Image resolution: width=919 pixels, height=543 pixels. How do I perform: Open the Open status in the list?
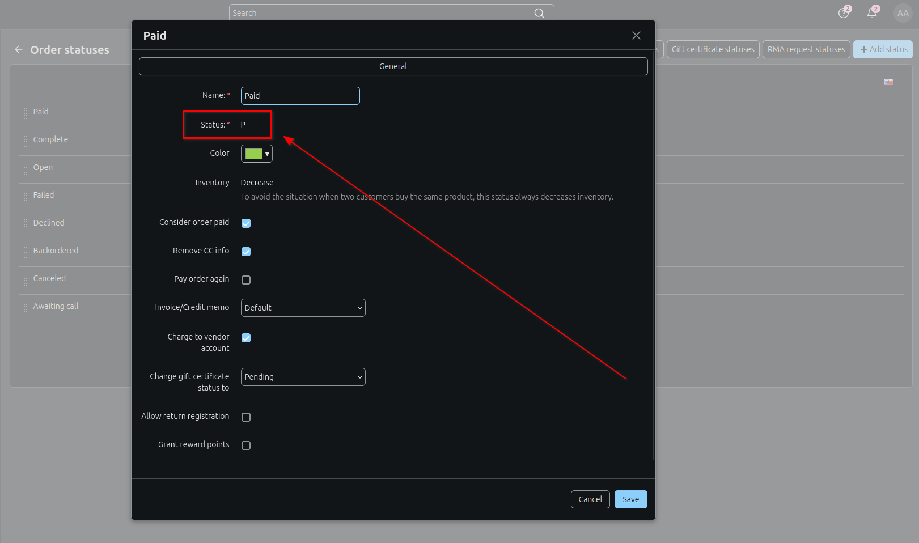[x=43, y=167]
